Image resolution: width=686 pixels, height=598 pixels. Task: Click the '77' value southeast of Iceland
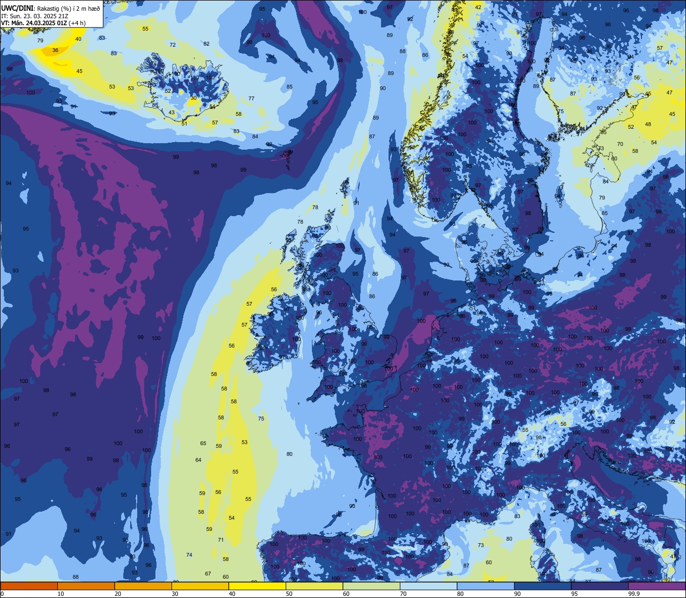(251, 99)
